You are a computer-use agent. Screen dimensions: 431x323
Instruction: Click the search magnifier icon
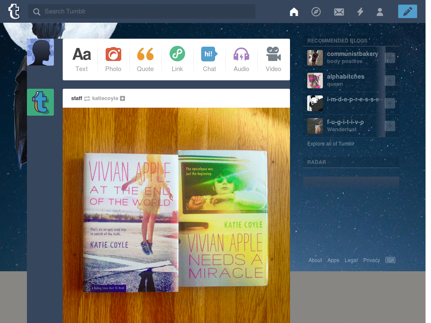coord(37,11)
